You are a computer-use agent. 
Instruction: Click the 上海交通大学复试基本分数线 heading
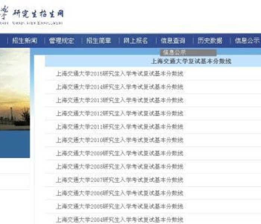coord(191,61)
